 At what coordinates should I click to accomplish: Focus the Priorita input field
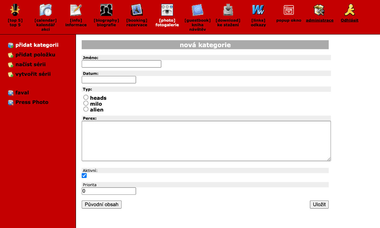click(109, 191)
